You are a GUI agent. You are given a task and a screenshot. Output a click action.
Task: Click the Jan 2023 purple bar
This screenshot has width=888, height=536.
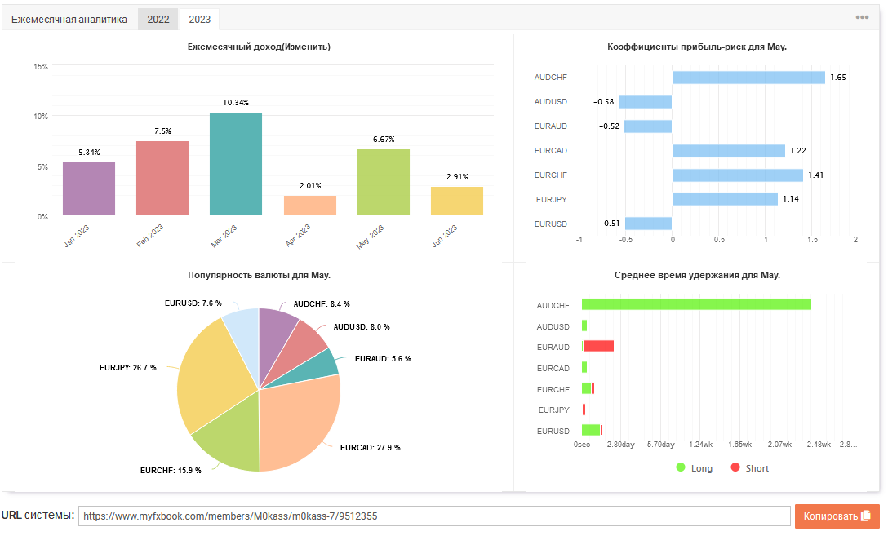(x=89, y=189)
